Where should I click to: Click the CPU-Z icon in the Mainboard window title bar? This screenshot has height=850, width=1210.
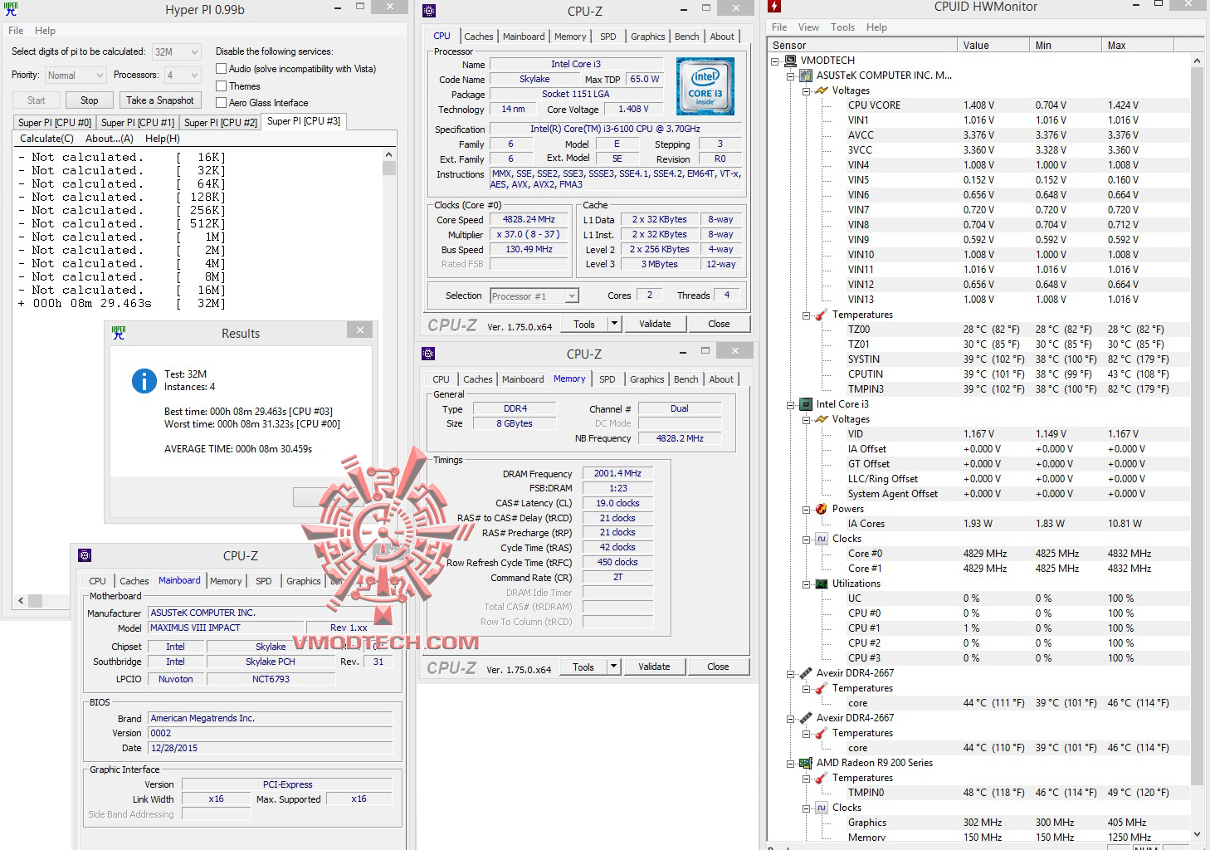click(84, 555)
